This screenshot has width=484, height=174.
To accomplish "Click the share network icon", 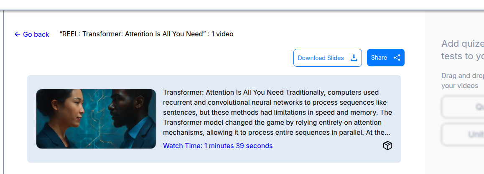I will tap(397, 58).
